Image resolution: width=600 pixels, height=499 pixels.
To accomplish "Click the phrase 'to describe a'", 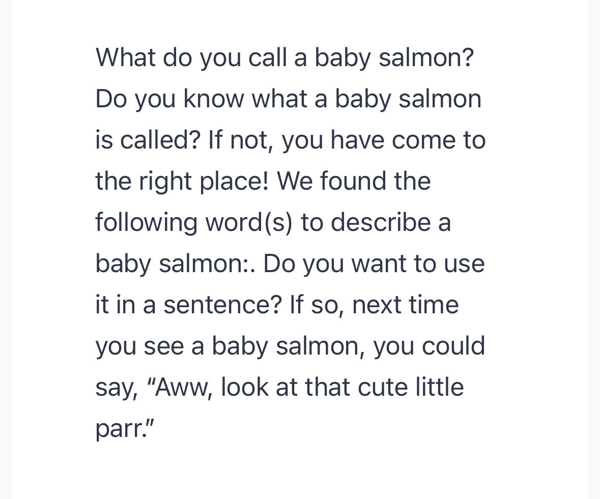I will pyautogui.click(x=376, y=223).
